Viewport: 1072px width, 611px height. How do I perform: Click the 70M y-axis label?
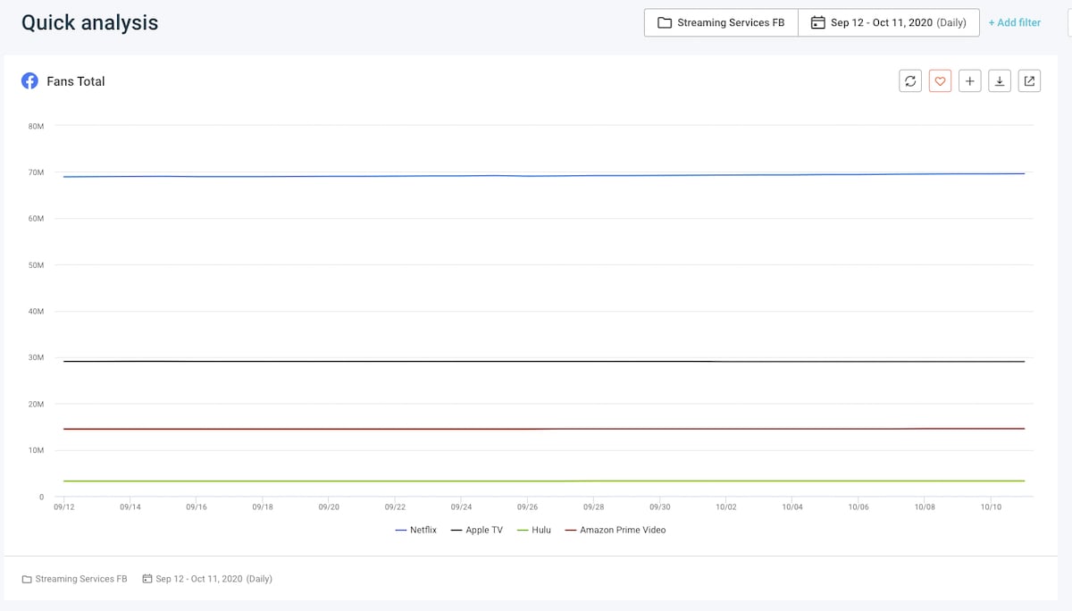click(36, 172)
